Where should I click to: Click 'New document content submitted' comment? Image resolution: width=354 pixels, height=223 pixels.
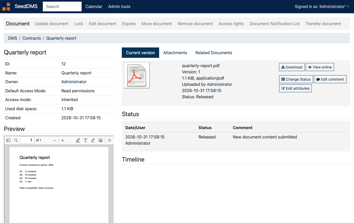[265, 137]
